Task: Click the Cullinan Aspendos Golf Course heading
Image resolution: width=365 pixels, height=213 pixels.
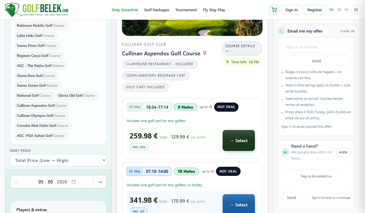Action: (x=161, y=54)
